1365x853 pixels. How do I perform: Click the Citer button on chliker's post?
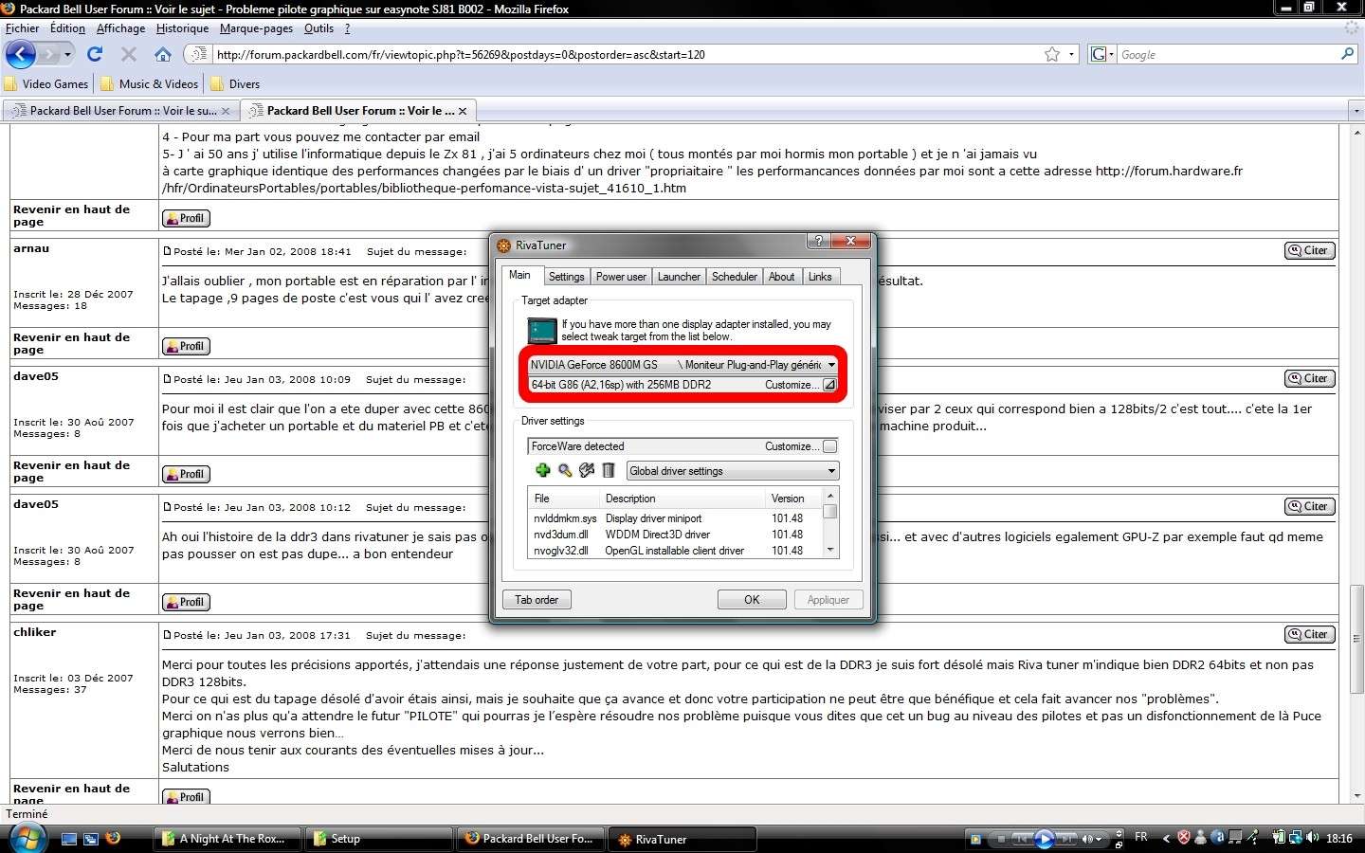coord(1309,634)
